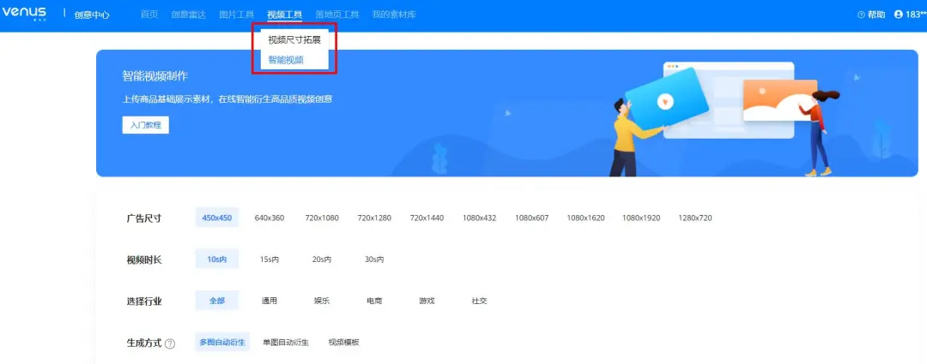Select the 1080x1920 ad size
Image resolution: width=927 pixels, height=364 pixels.
point(641,218)
